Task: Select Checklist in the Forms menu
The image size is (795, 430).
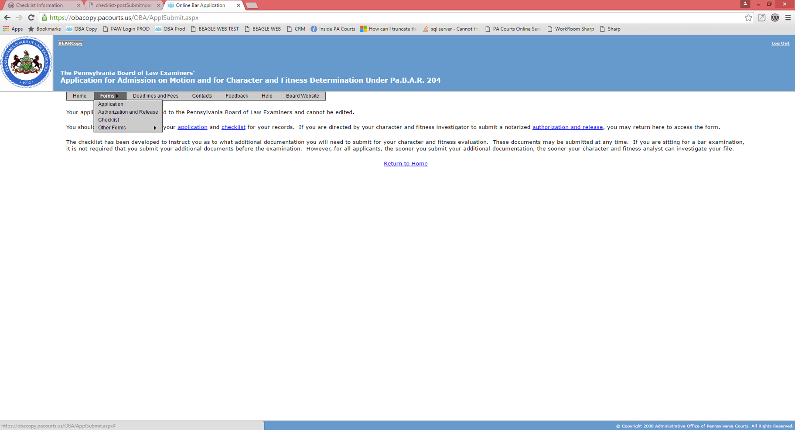Action: click(109, 120)
